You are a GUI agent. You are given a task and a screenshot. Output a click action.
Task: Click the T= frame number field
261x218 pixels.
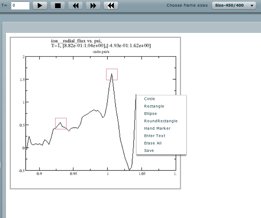[x=20, y=6]
